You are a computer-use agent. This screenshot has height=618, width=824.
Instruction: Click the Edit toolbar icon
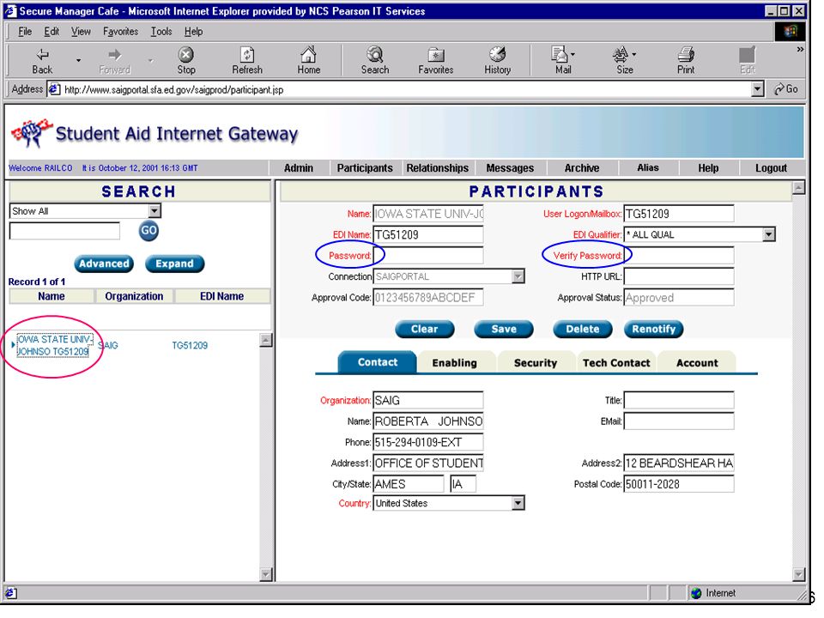pos(747,60)
